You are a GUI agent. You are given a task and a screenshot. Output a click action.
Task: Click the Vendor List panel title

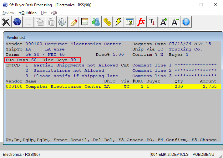[x=16, y=38]
